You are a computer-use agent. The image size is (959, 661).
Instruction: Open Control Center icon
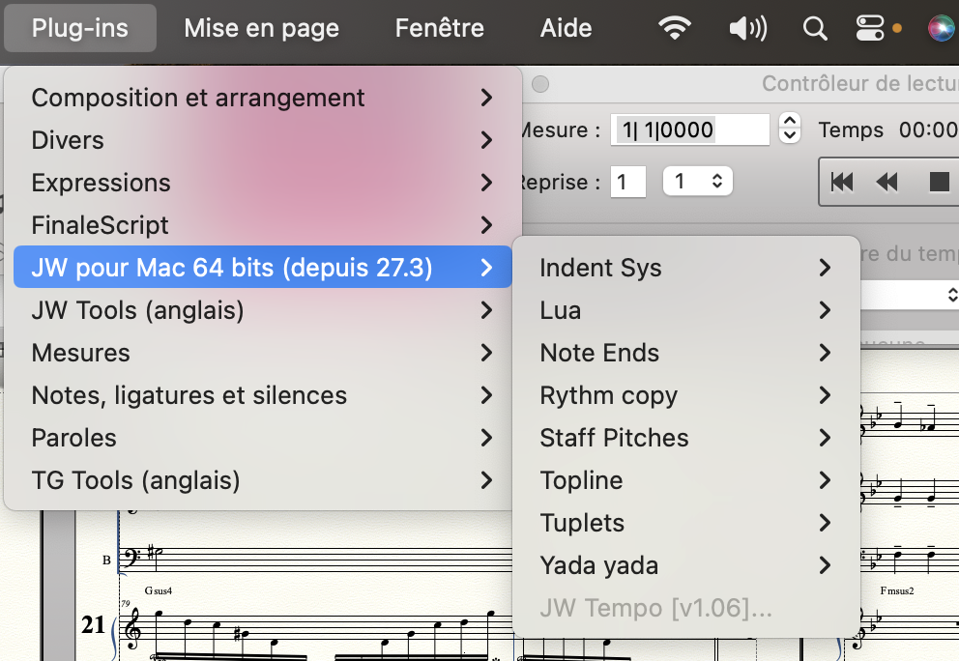pyautogui.click(x=872, y=29)
